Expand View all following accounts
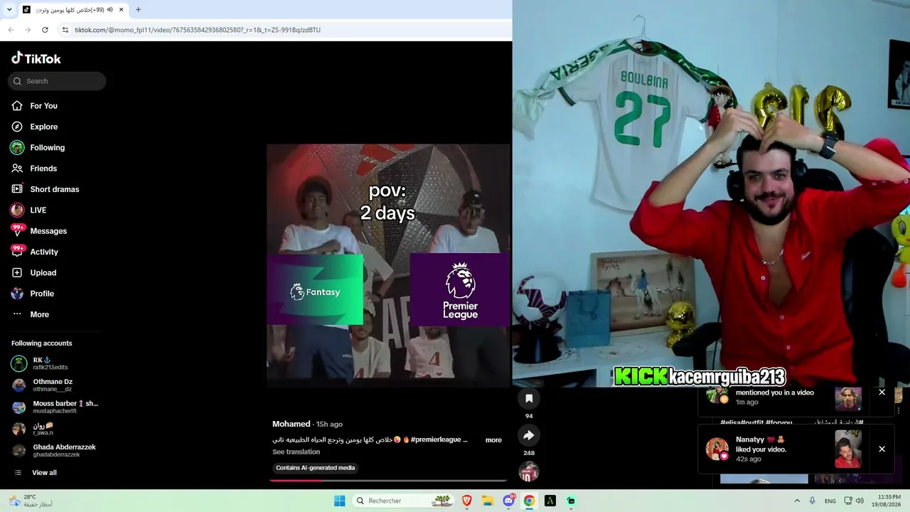Image resolution: width=910 pixels, height=512 pixels. coord(44,473)
